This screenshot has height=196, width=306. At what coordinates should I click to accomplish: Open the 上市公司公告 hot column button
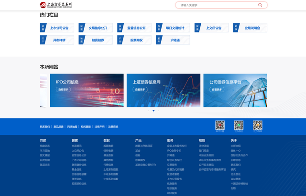click(57, 28)
